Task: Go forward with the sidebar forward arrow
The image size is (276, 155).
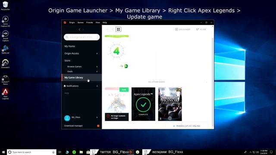Action: pos(83,30)
